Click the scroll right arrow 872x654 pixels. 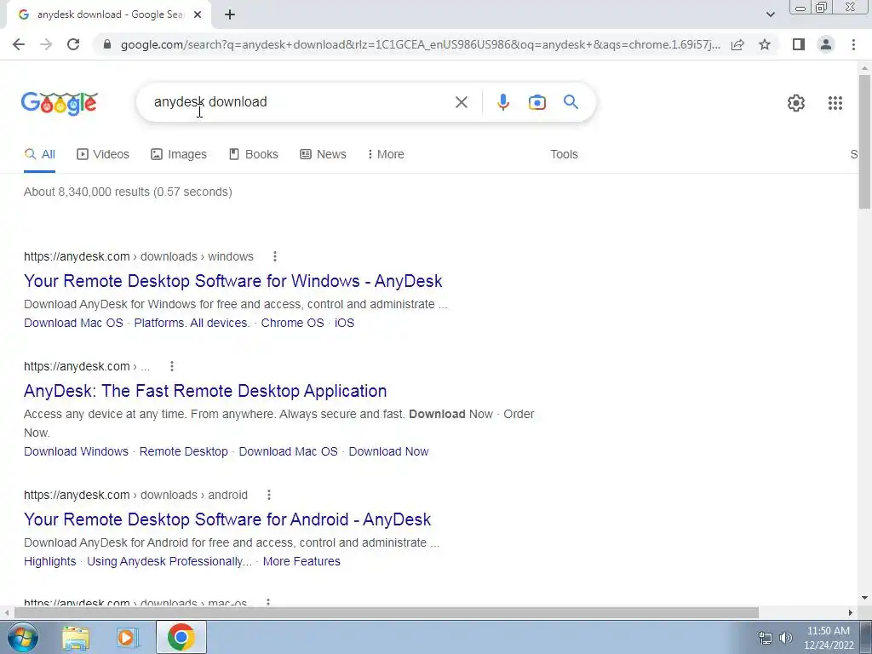(x=851, y=613)
